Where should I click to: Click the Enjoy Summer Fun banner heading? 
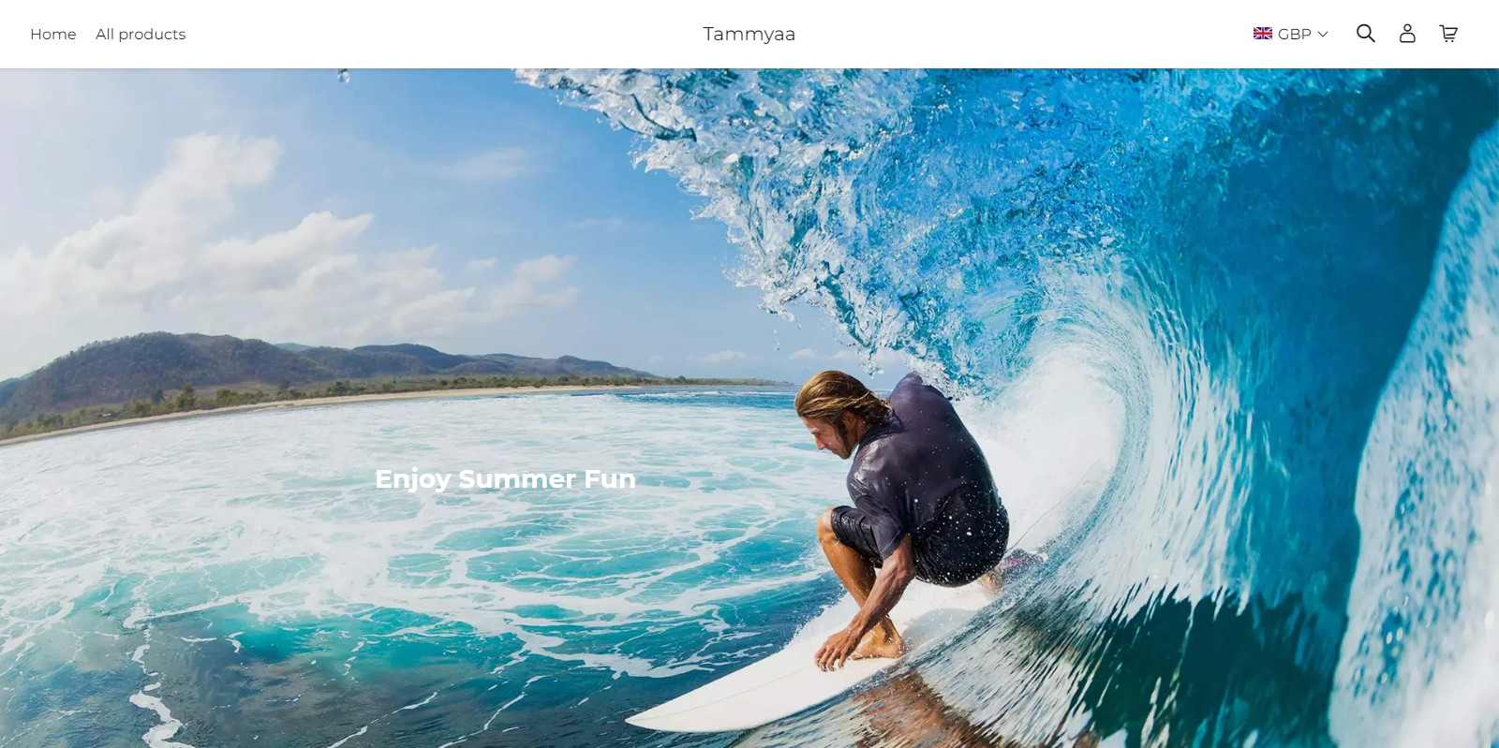click(x=506, y=478)
